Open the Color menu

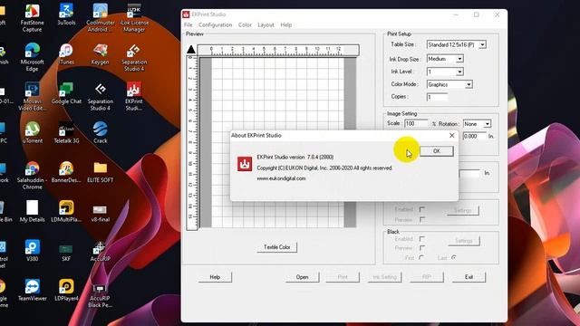tap(245, 24)
